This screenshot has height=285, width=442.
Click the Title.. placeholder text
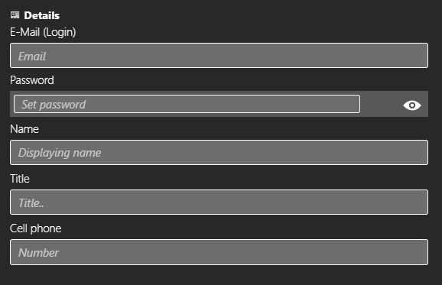31,203
